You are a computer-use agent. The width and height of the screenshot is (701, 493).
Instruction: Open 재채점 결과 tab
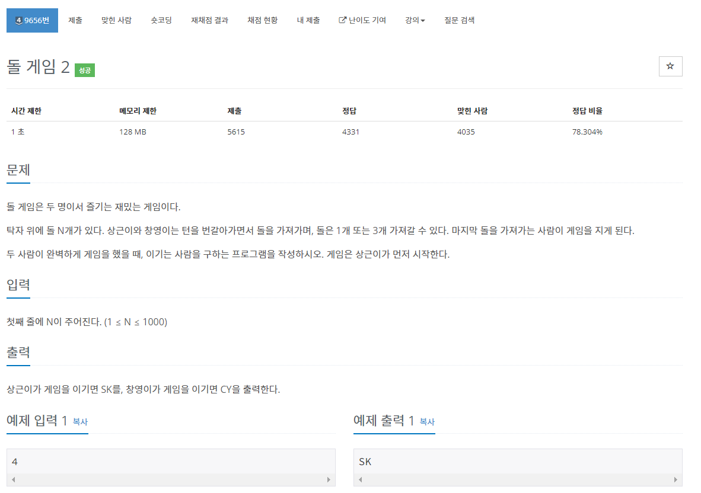(x=210, y=20)
